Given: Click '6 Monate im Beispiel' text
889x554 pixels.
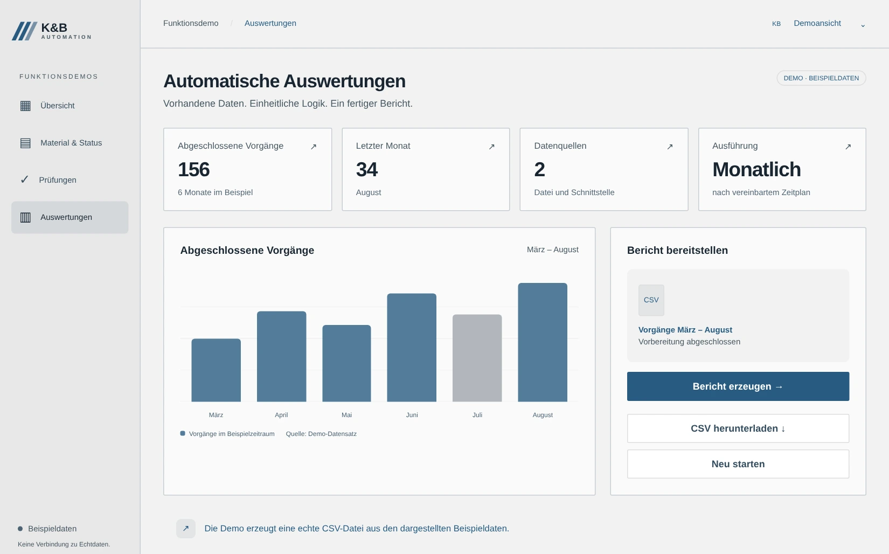Looking at the screenshot, I should pyautogui.click(x=215, y=192).
